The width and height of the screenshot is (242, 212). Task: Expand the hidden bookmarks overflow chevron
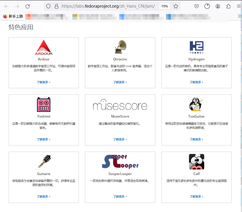[239, 16]
